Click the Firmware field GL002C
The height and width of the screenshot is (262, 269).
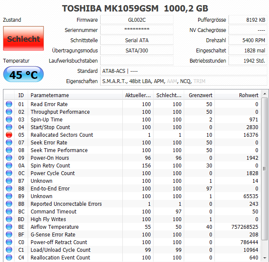tap(137, 20)
